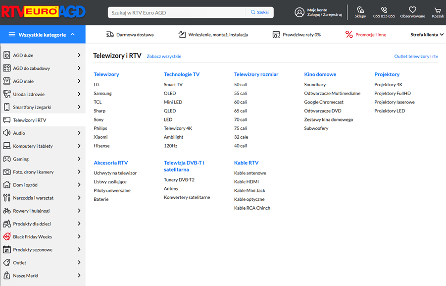This screenshot has height=286, width=446.
Task: Click the Prawdziwe raty 0% icon
Action: point(276,35)
